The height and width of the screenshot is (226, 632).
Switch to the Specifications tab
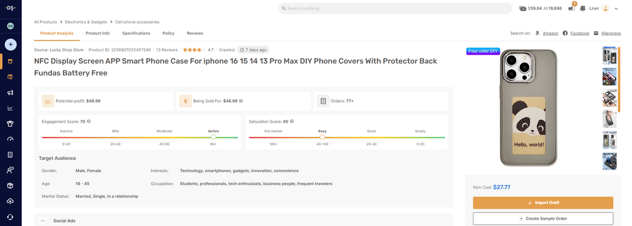point(136,33)
